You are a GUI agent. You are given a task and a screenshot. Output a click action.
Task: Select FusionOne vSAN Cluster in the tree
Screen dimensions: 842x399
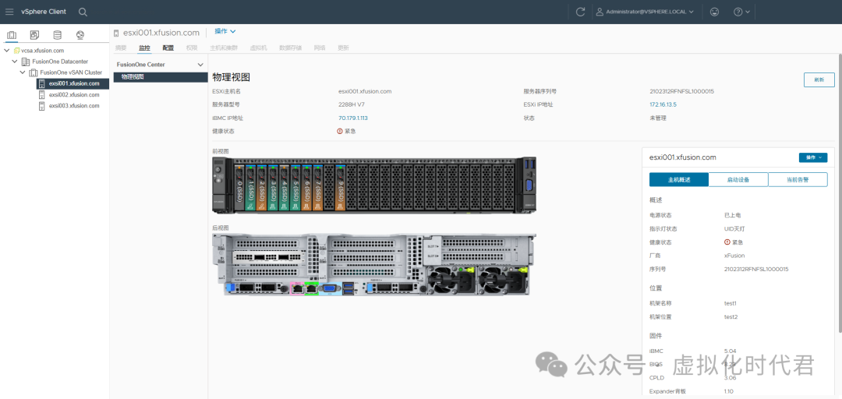[71, 72]
